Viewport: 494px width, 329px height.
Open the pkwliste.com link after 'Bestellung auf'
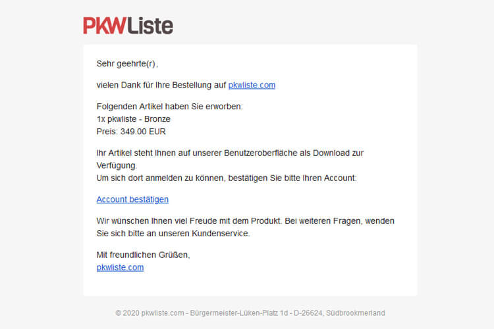coord(252,85)
